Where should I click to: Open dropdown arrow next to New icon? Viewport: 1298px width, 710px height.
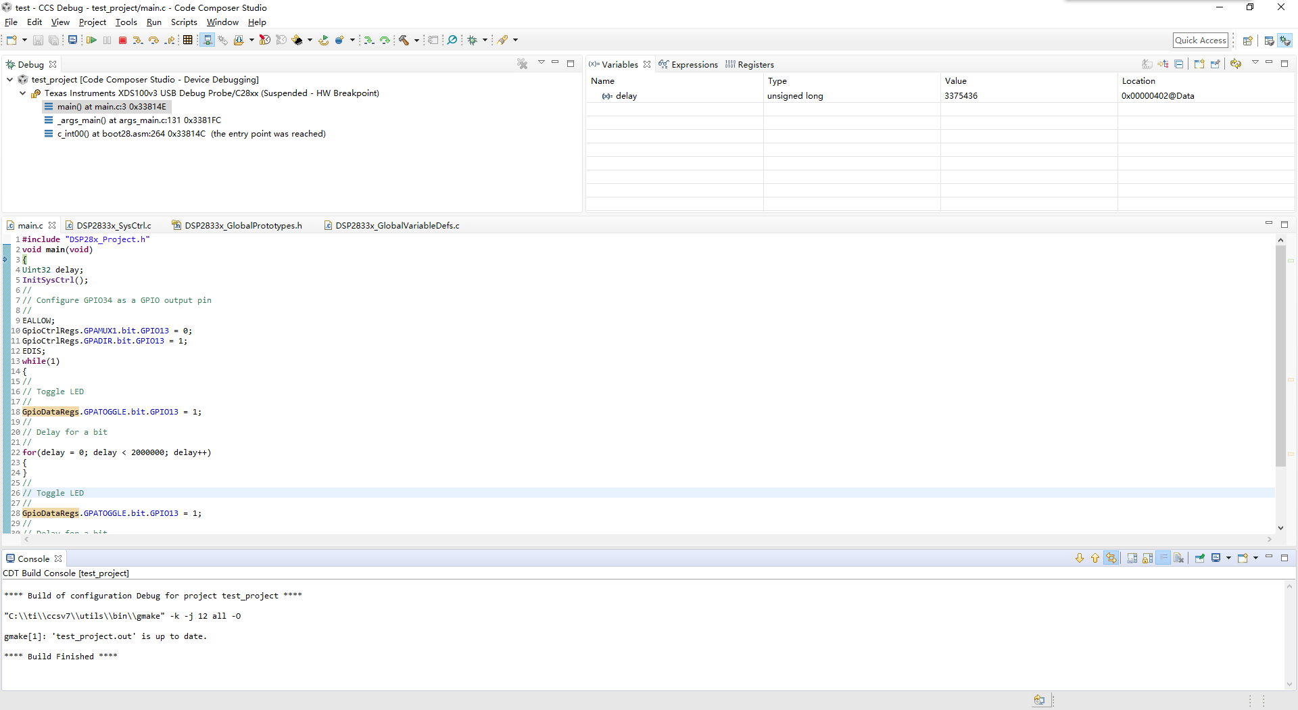pyautogui.click(x=24, y=41)
